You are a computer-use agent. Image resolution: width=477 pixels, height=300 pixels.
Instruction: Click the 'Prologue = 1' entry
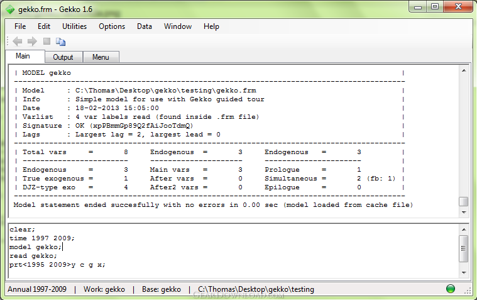tap(313, 170)
